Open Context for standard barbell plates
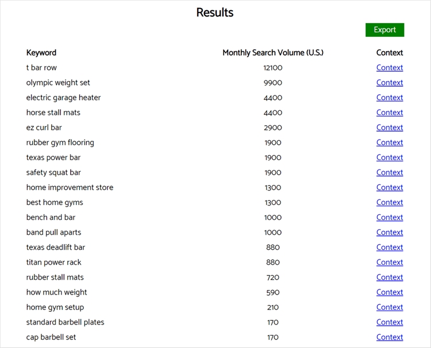431x348 pixels. (x=390, y=322)
